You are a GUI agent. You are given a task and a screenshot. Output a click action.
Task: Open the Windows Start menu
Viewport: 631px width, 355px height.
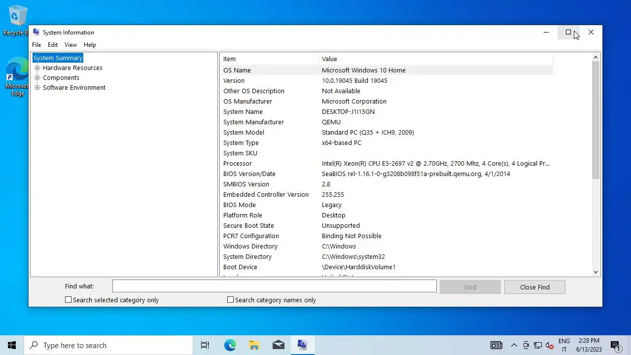pos(12,345)
